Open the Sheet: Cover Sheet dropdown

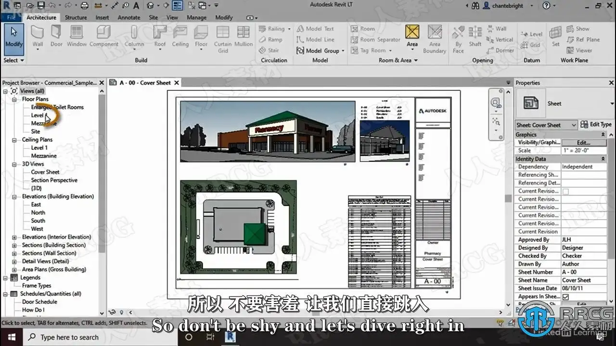tap(546, 125)
